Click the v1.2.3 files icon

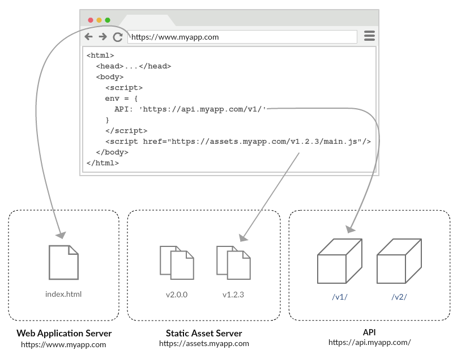click(x=233, y=263)
